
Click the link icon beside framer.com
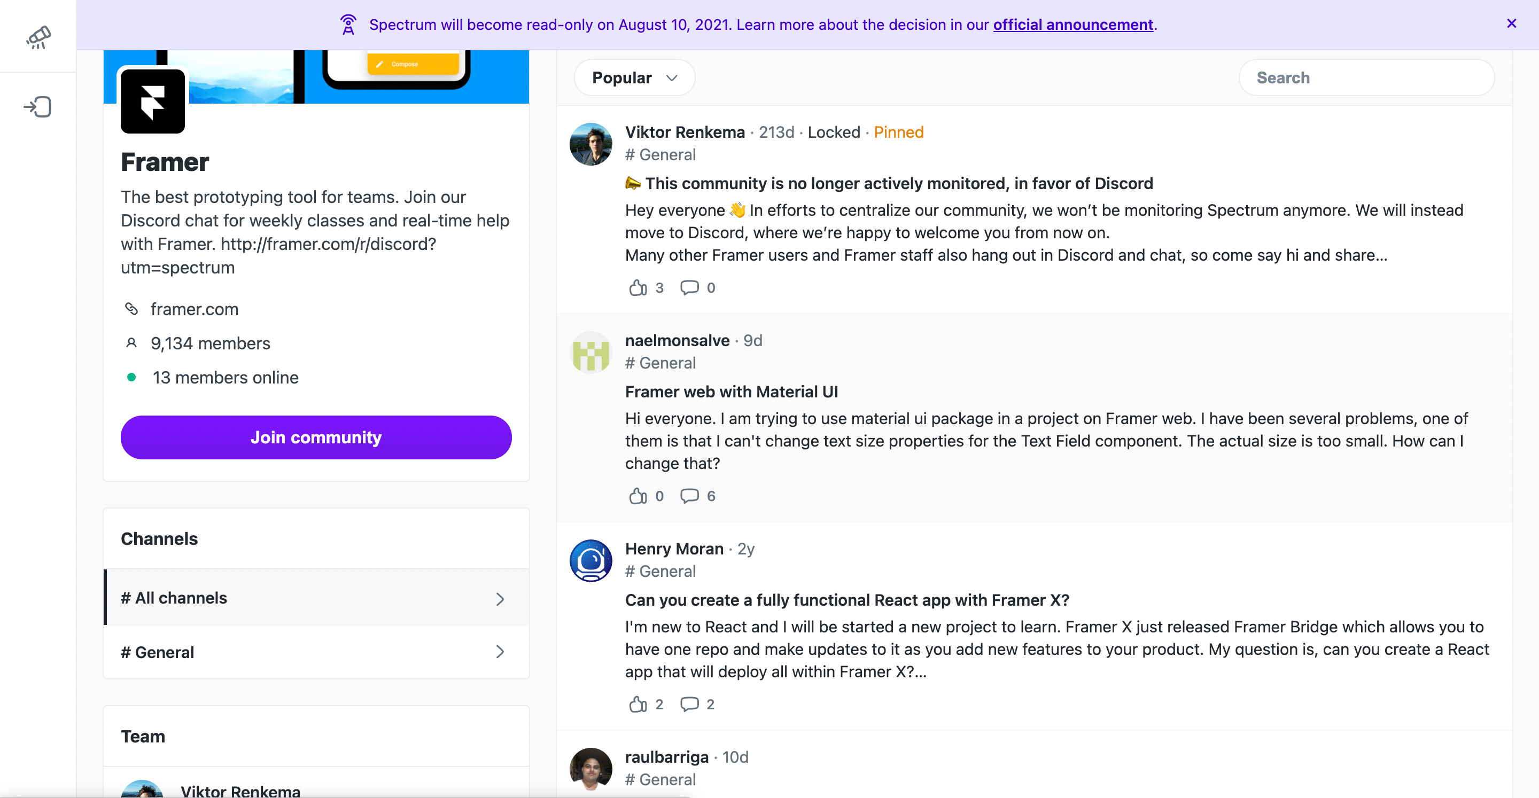tap(131, 309)
